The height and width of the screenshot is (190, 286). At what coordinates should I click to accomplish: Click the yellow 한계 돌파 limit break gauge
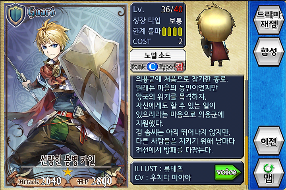pos(172,31)
